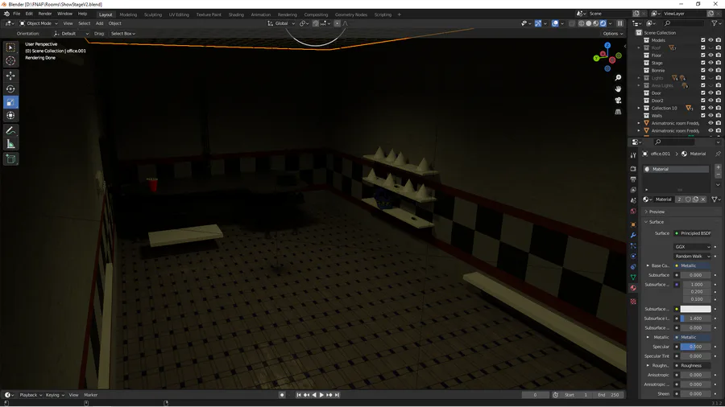Image resolution: width=725 pixels, height=407 pixels.
Task: Expand the Collection 10 tree item
Action: pyautogui.click(x=639, y=108)
